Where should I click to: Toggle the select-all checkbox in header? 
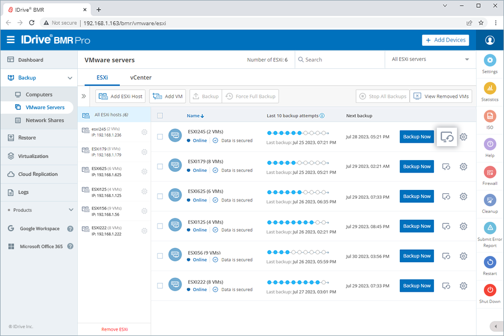click(160, 116)
